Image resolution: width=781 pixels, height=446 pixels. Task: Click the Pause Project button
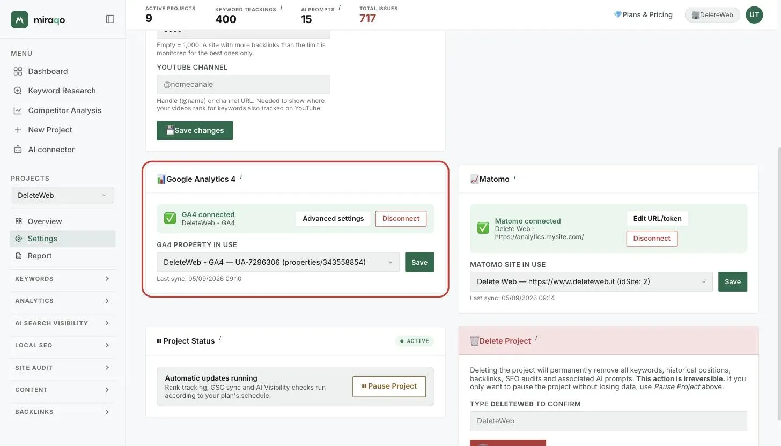point(389,386)
